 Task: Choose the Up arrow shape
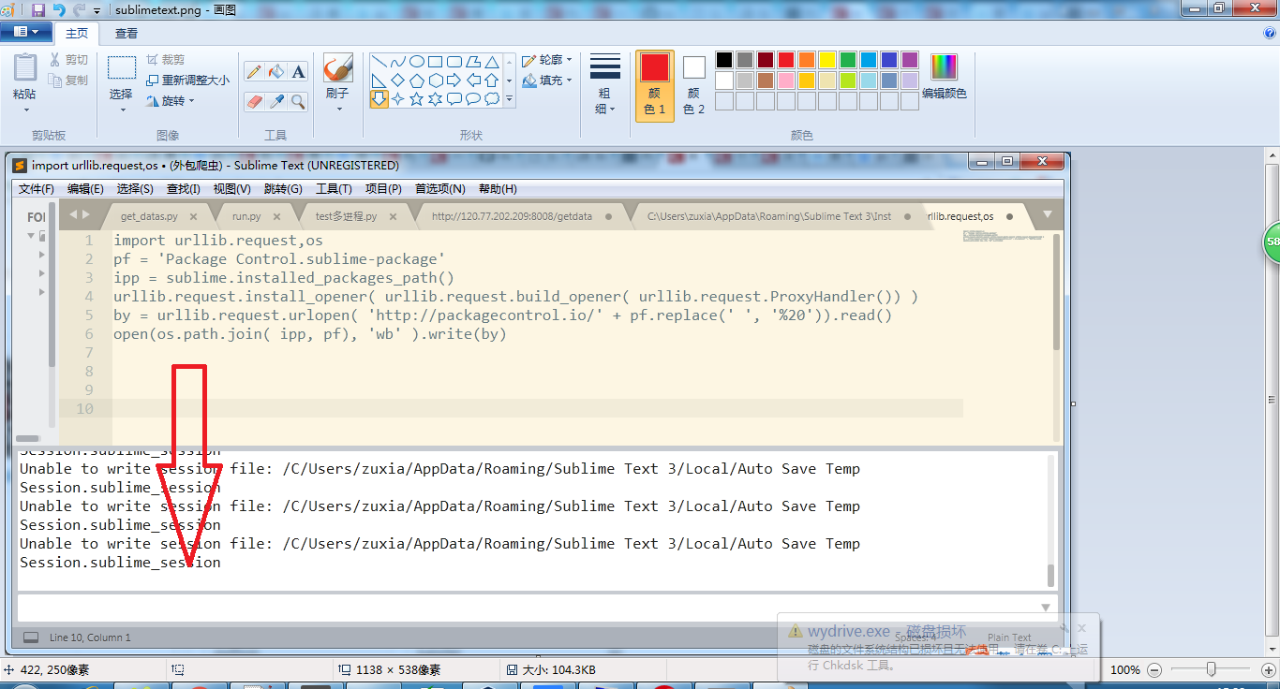(x=492, y=81)
